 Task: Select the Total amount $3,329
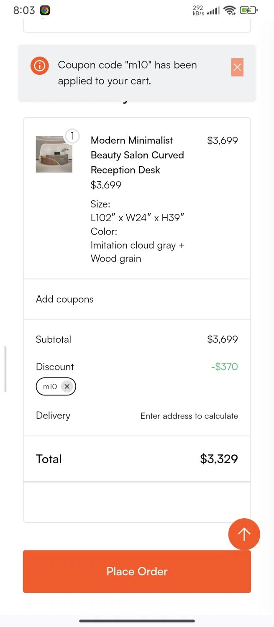point(219,459)
